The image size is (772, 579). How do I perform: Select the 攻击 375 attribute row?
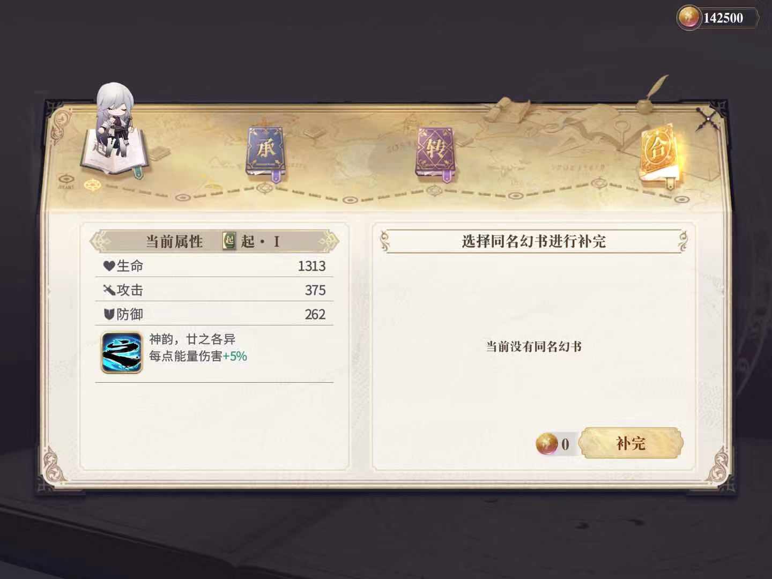point(214,290)
